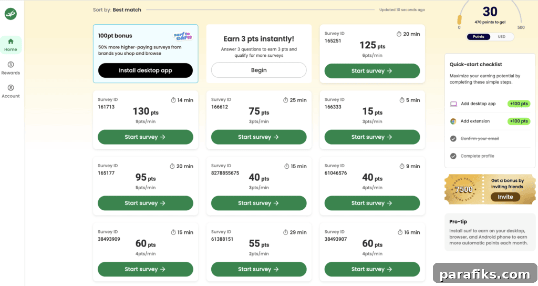Start survey 165177 worth 95 pts

[x=146, y=203]
